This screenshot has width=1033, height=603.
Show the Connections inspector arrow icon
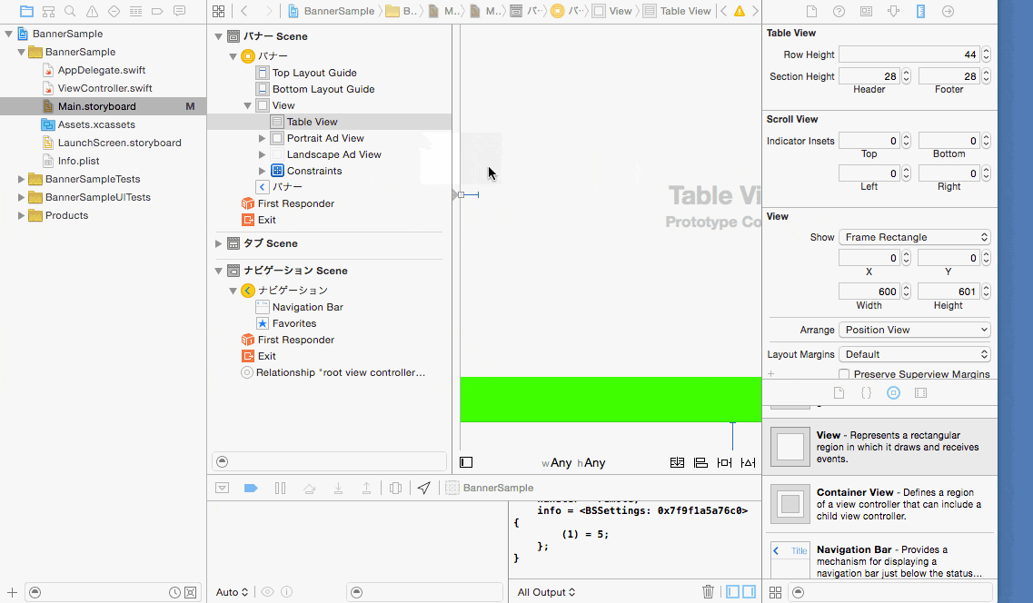(948, 11)
